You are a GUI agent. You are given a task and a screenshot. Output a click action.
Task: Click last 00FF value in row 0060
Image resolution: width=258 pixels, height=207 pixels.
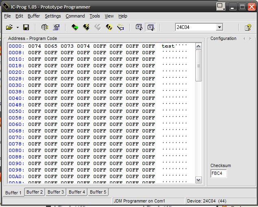[149, 124]
